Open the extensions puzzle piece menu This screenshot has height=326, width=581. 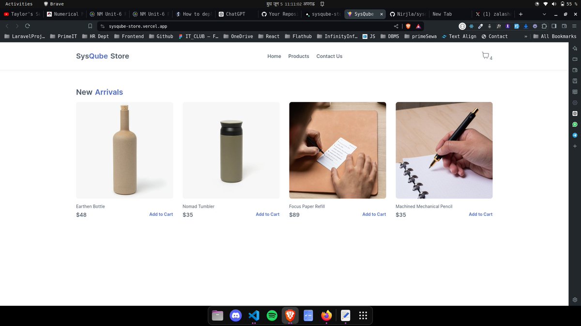(544, 26)
